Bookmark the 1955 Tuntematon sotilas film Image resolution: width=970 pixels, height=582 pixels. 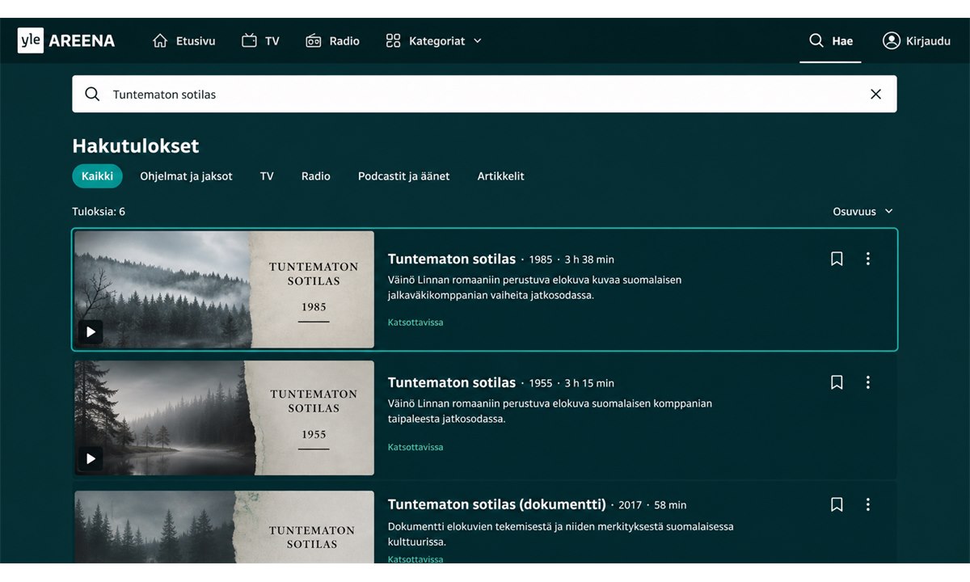[x=837, y=382]
